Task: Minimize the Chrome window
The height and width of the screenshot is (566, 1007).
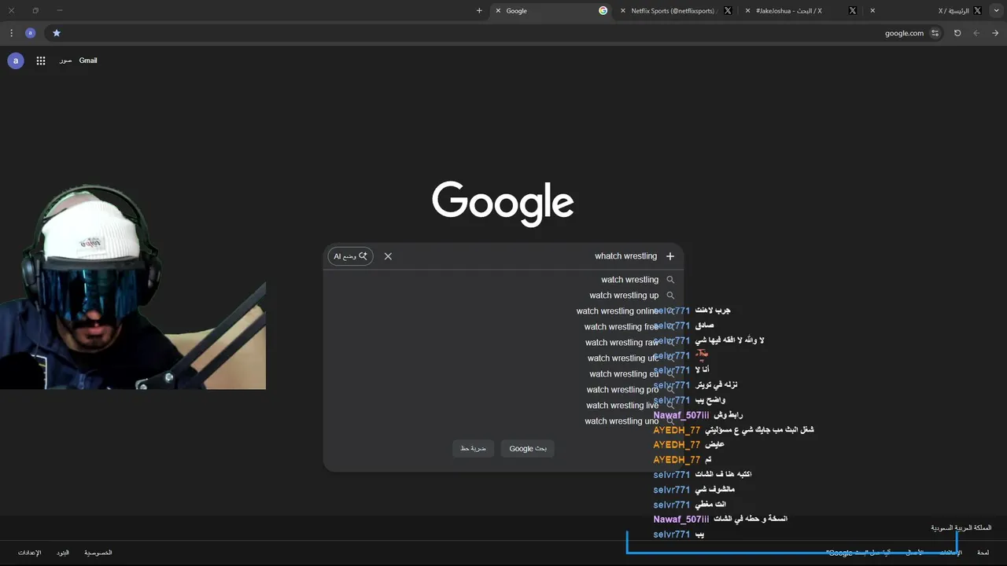Action: pyautogui.click(x=60, y=11)
